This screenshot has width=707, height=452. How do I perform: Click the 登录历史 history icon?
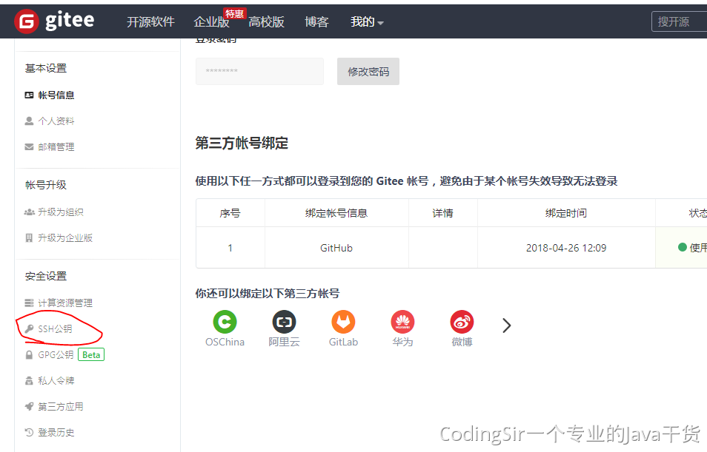[29, 432]
